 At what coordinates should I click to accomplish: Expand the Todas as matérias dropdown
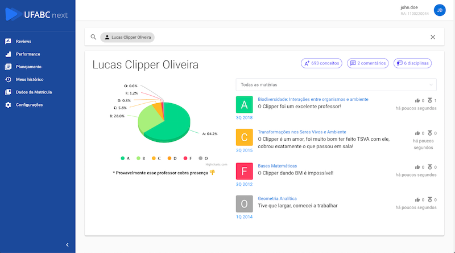tap(336, 85)
